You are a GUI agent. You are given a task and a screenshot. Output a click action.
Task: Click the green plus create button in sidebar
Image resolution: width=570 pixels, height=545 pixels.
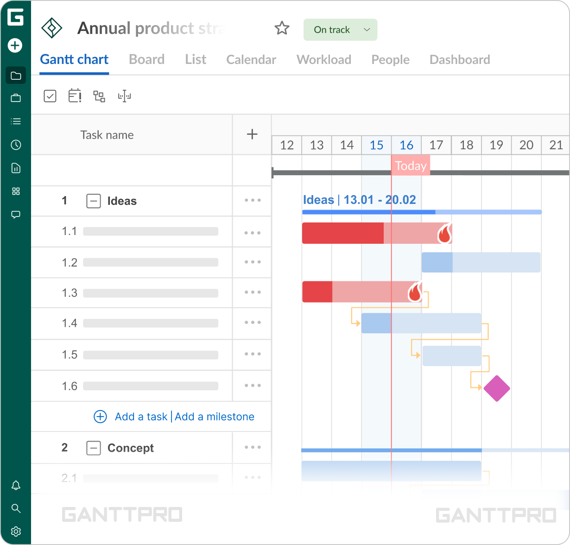(x=15, y=45)
